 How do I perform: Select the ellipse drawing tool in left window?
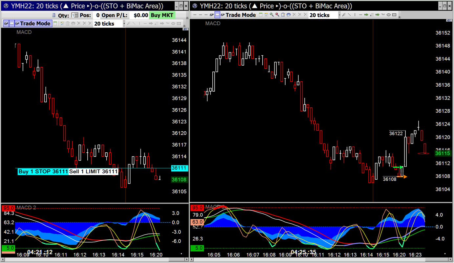[x=173, y=23]
